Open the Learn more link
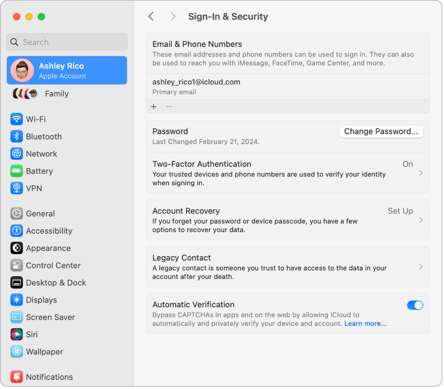Image resolution: width=444 pixels, height=389 pixels. tap(365, 324)
